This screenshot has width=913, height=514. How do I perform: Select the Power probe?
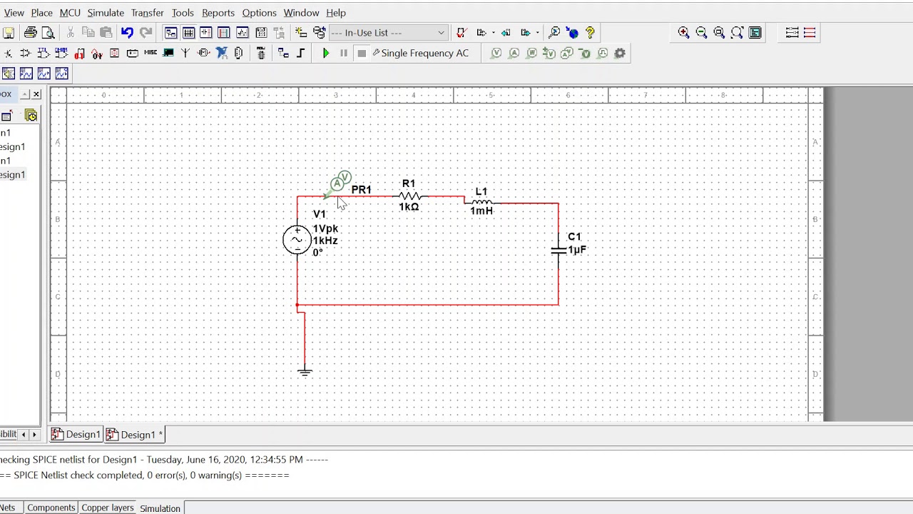(x=531, y=53)
